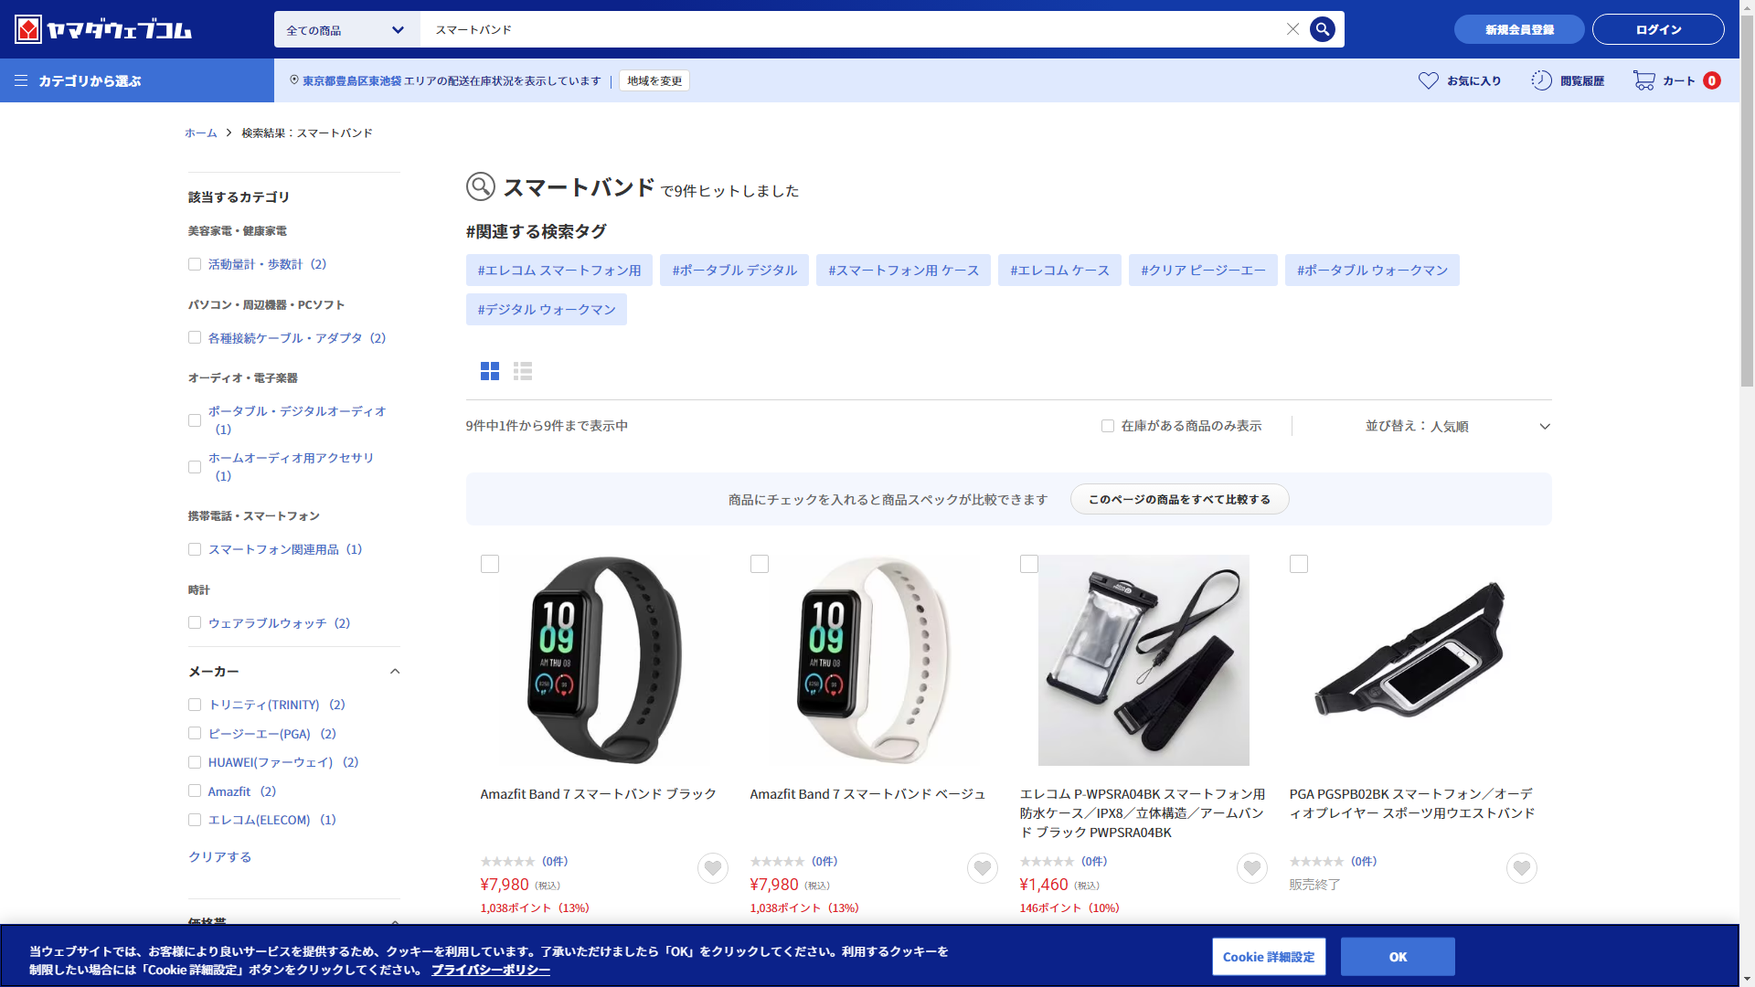Click the blue search magnifier button
This screenshot has height=987, width=1755.
coord(1322,29)
